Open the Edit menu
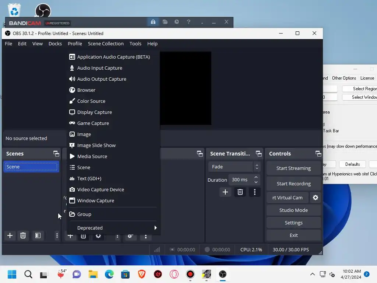This screenshot has width=377, height=283. click(x=22, y=43)
